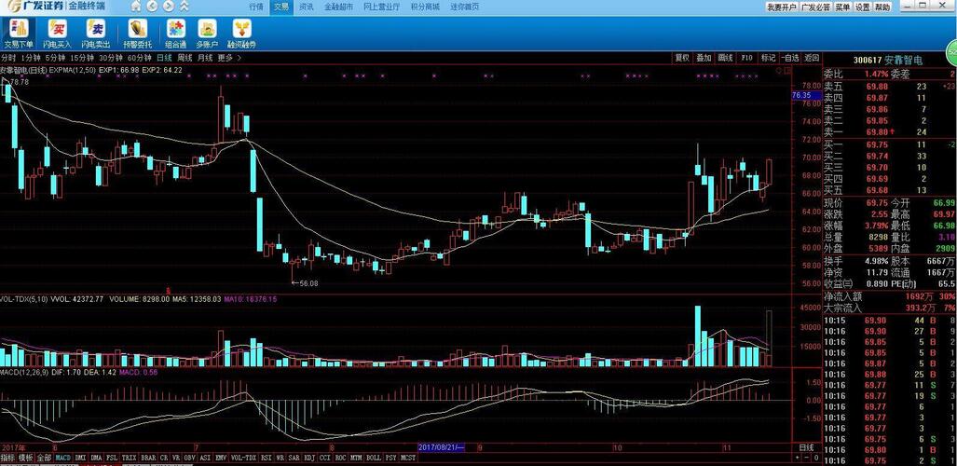Select the 全部 indicator group
The width and height of the screenshot is (957, 466).
[x=44, y=458]
